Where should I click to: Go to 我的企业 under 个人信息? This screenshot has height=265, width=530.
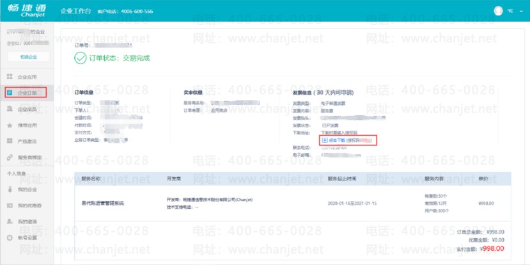point(26,189)
